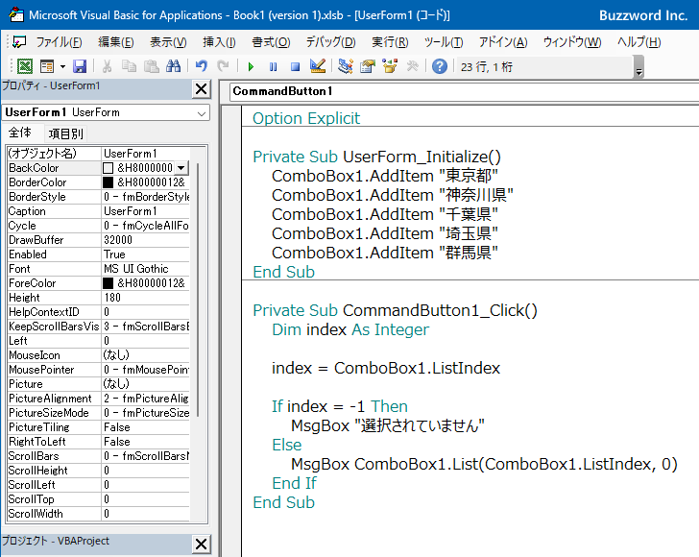Click the CommandButton1 object combo box
The height and width of the screenshot is (557, 699).
tap(464, 91)
